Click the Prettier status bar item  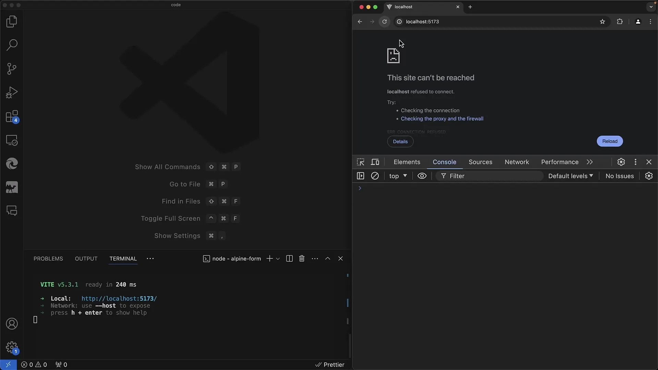(330, 365)
